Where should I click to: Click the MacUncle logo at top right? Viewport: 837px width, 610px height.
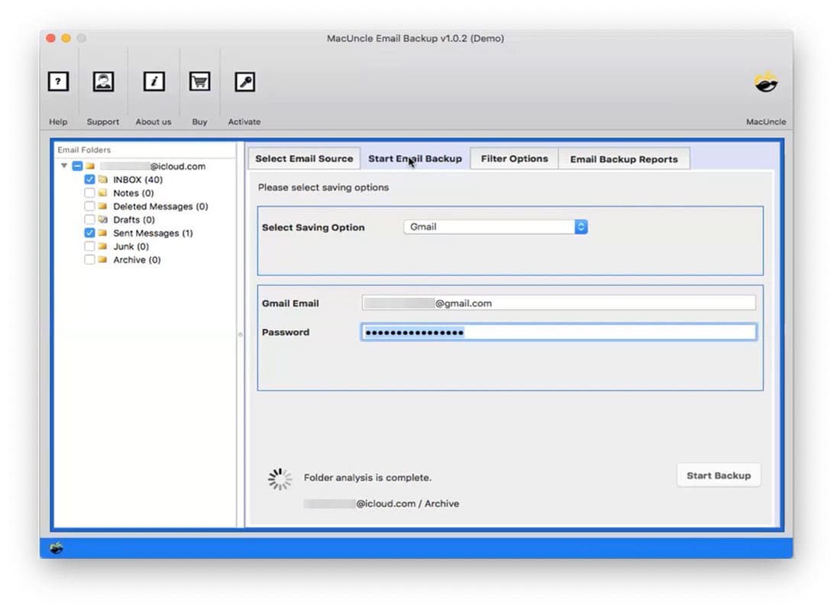click(x=764, y=82)
